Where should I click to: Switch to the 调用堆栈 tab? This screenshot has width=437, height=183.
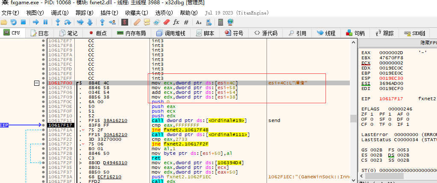(171, 33)
